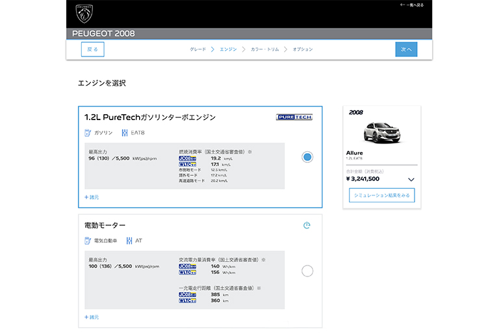The width and height of the screenshot is (499, 333).
Task: Select the 1.2L PureTech engine radio button
Action: click(307, 157)
